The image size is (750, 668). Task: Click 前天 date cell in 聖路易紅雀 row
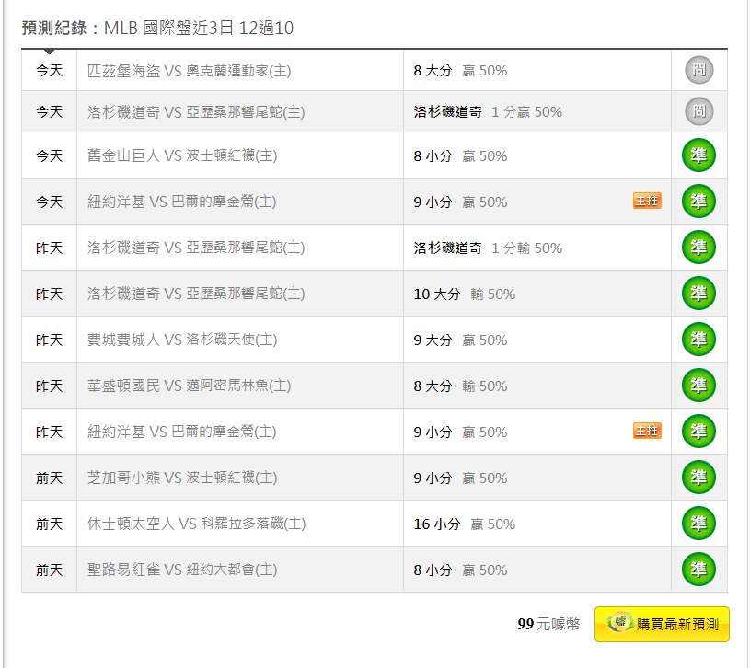pos(50,570)
